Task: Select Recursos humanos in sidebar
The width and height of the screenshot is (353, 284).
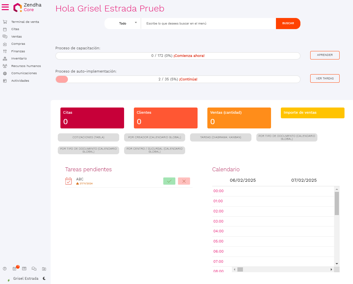Action: click(26, 66)
